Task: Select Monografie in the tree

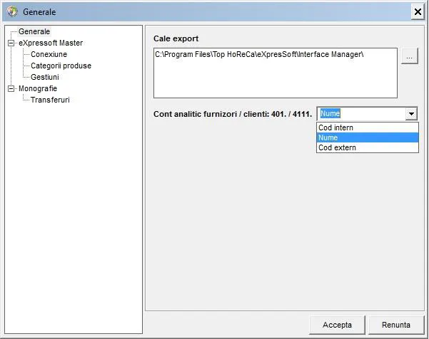Action: (x=38, y=89)
